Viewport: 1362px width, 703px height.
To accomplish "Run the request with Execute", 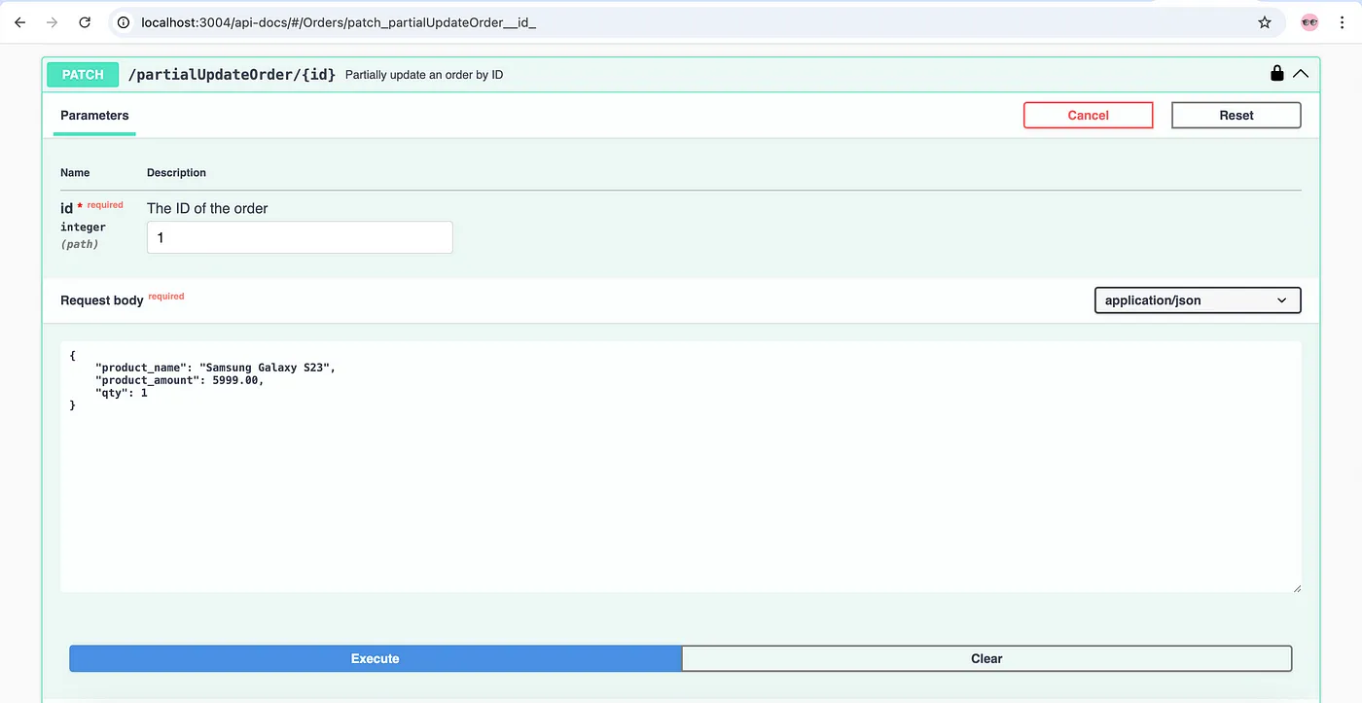I will click(x=376, y=658).
